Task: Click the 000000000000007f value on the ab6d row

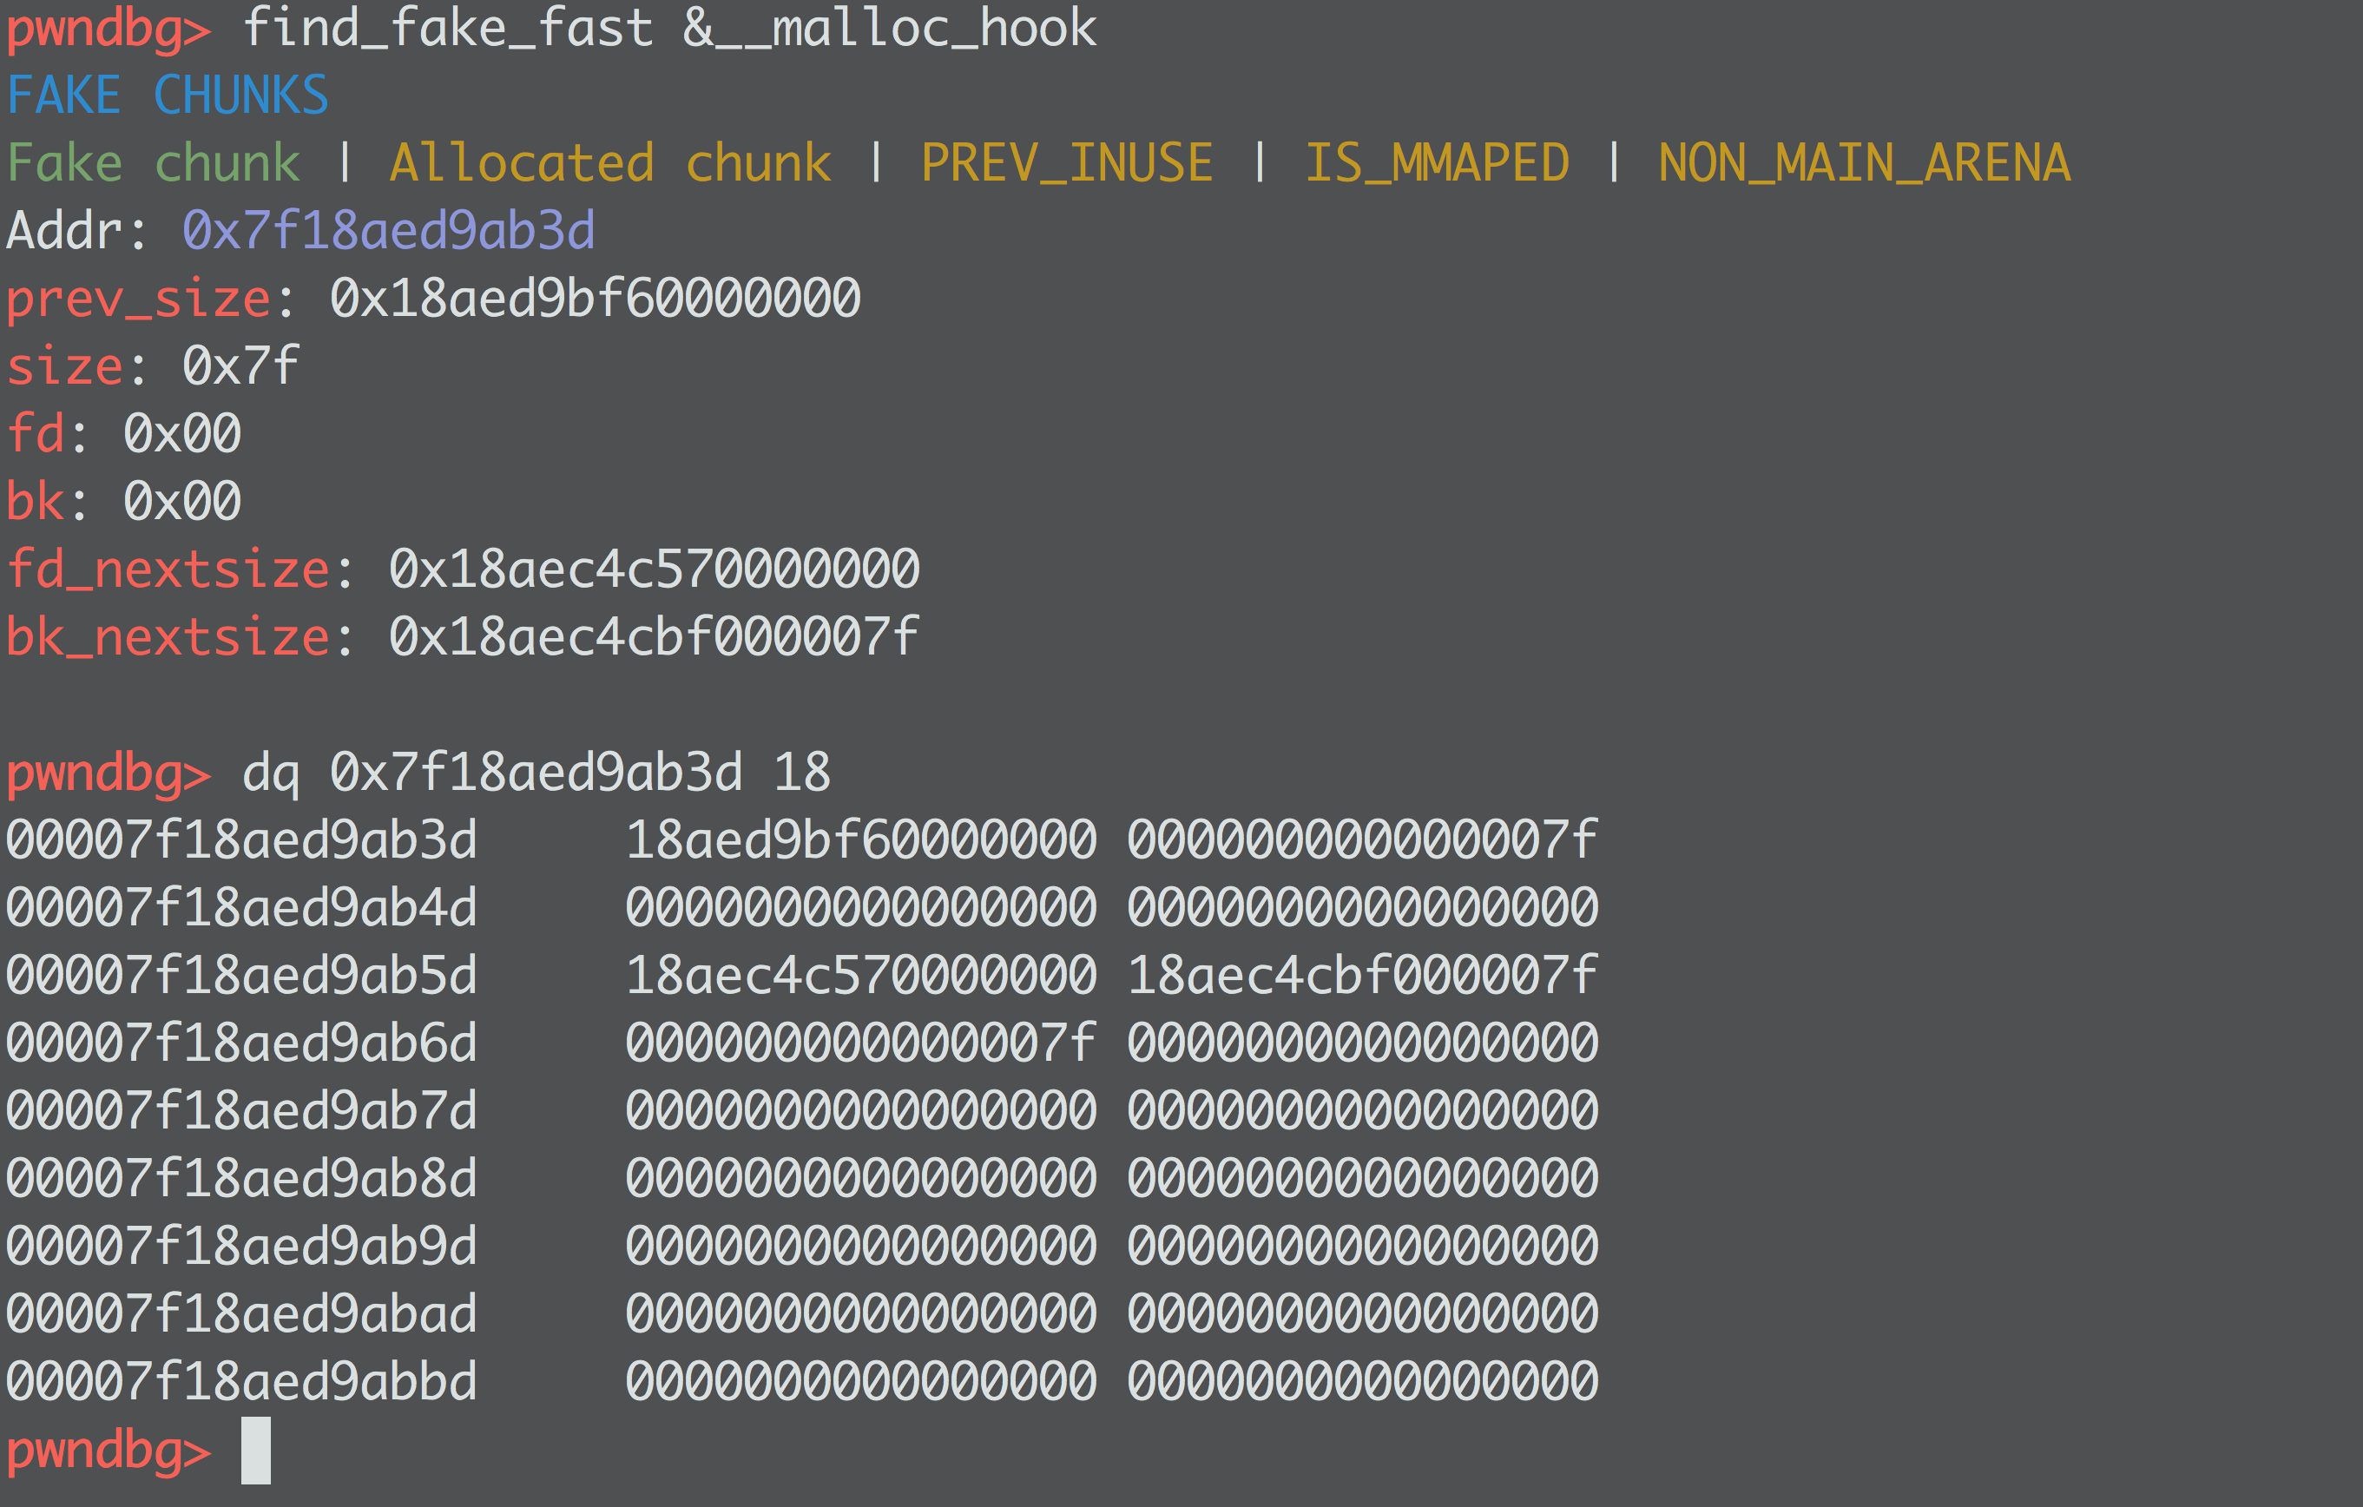Action: point(860,1044)
